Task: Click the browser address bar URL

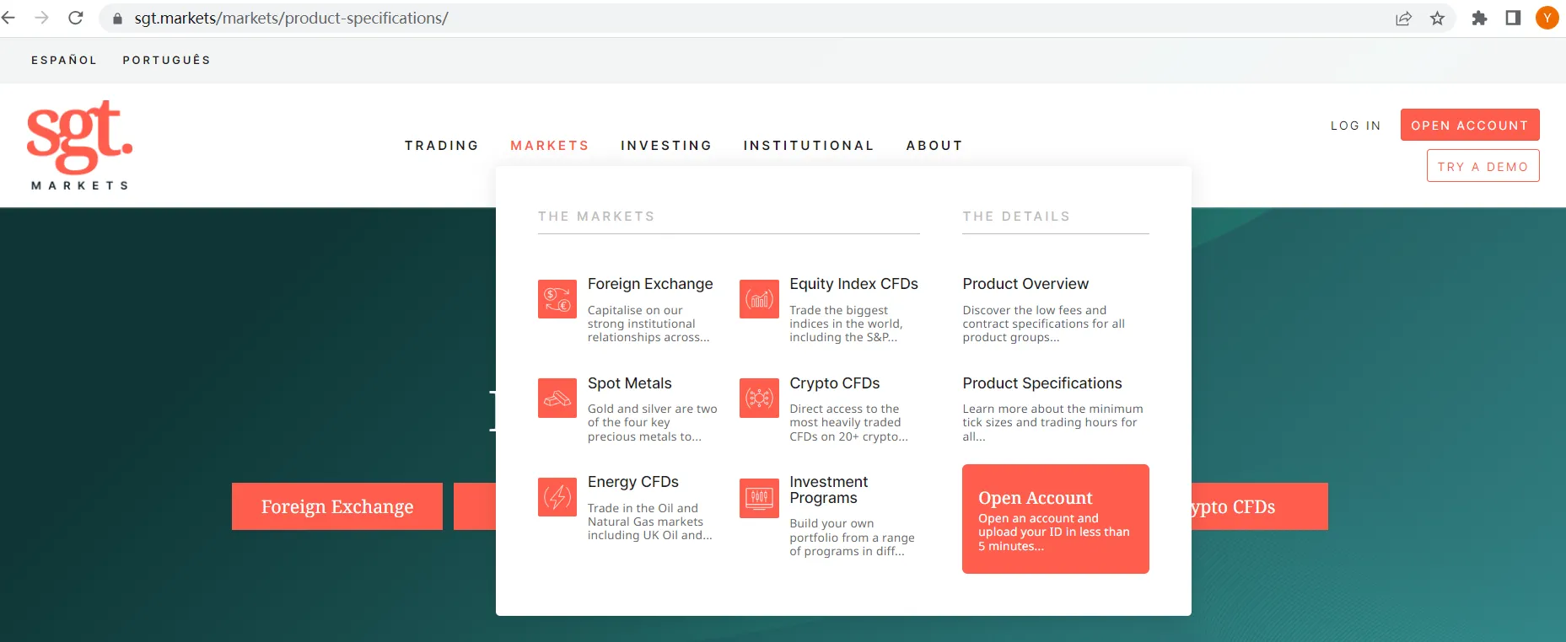Action: pos(291,19)
